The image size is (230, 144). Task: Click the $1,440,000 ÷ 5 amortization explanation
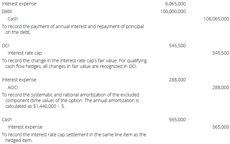point(70,100)
